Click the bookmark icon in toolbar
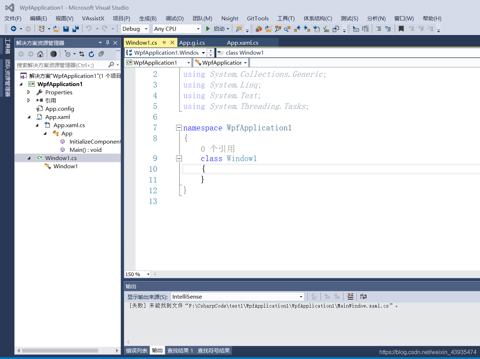This screenshot has width=480, height=359. click(x=401, y=29)
